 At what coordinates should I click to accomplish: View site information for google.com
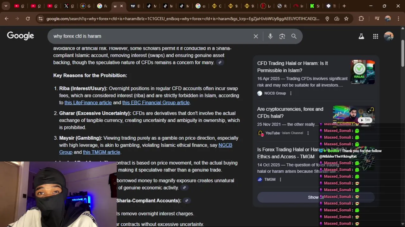tap(40, 19)
